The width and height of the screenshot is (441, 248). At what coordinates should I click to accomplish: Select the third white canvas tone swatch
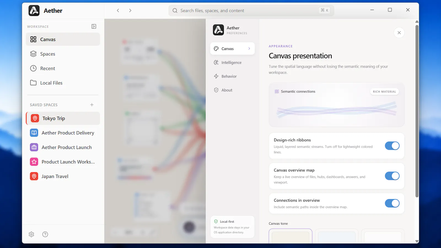point(383,236)
